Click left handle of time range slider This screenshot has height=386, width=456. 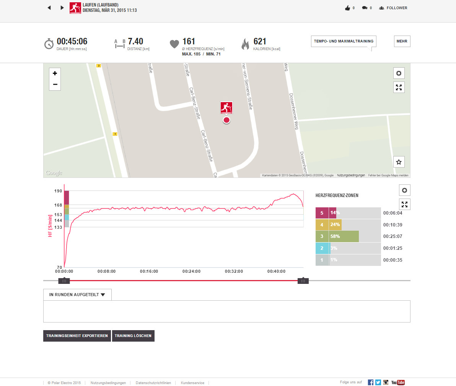(x=64, y=281)
